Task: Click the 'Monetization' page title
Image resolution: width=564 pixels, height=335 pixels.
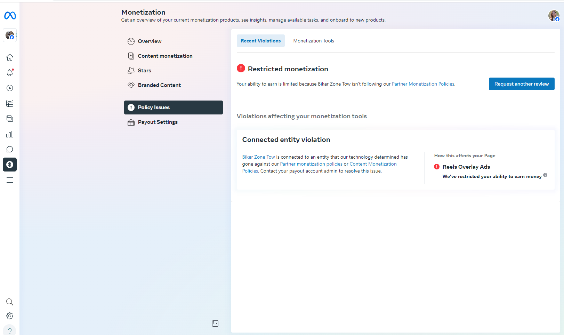Action: click(143, 12)
